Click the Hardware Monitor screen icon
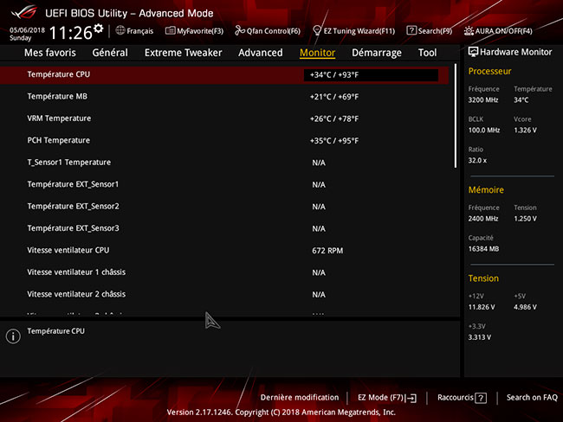 [474, 53]
